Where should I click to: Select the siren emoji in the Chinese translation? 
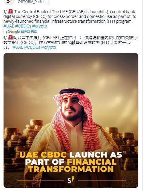point(10,38)
